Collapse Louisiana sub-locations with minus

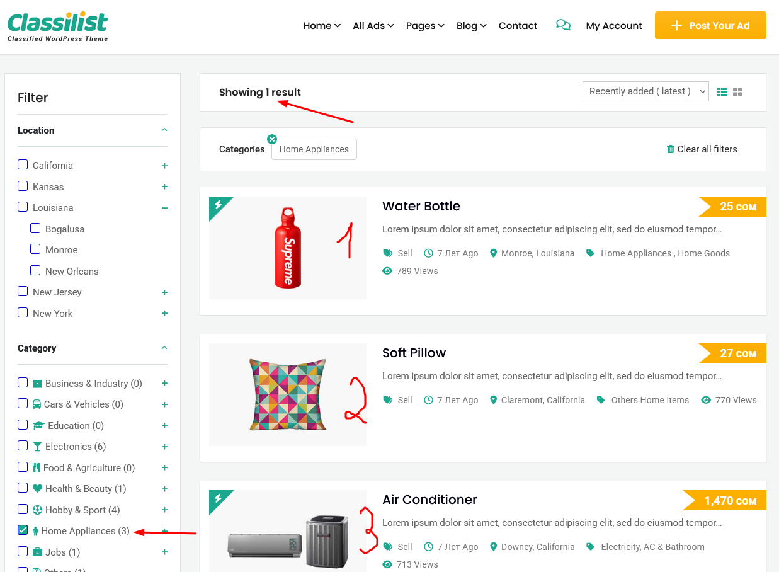tap(164, 208)
